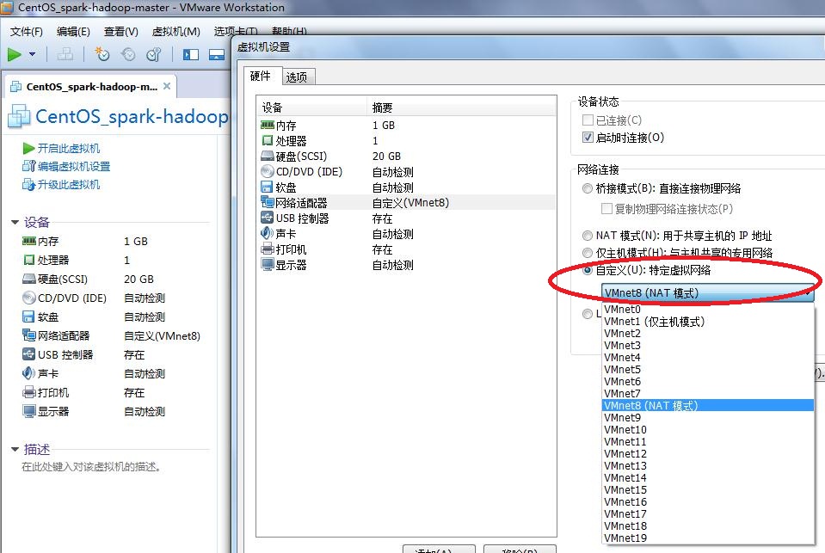Click 声卡 speaker icon in main window list
The height and width of the screenshot is (553, 825).
28,373
